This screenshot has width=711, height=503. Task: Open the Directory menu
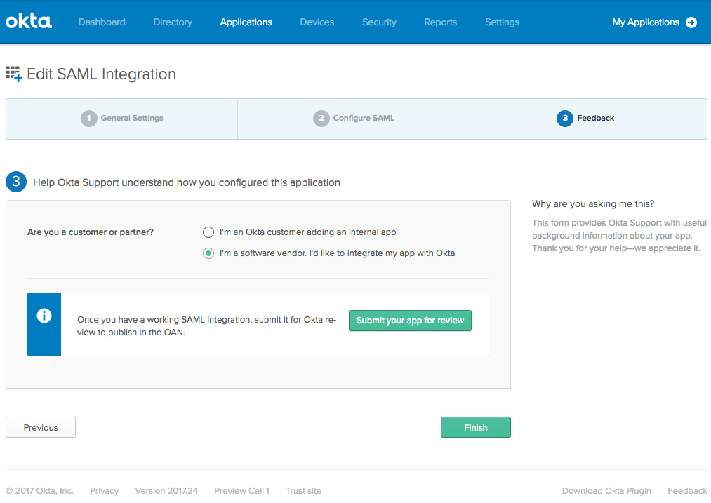click(173, 22)
